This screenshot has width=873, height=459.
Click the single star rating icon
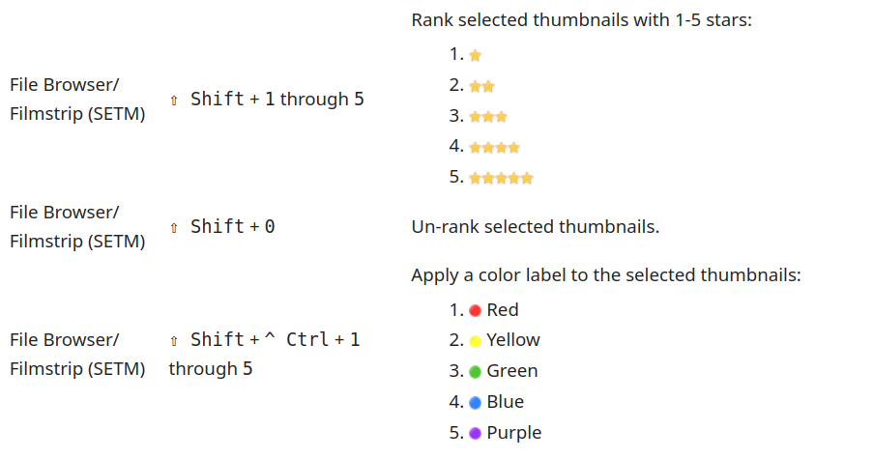[475, 56]
